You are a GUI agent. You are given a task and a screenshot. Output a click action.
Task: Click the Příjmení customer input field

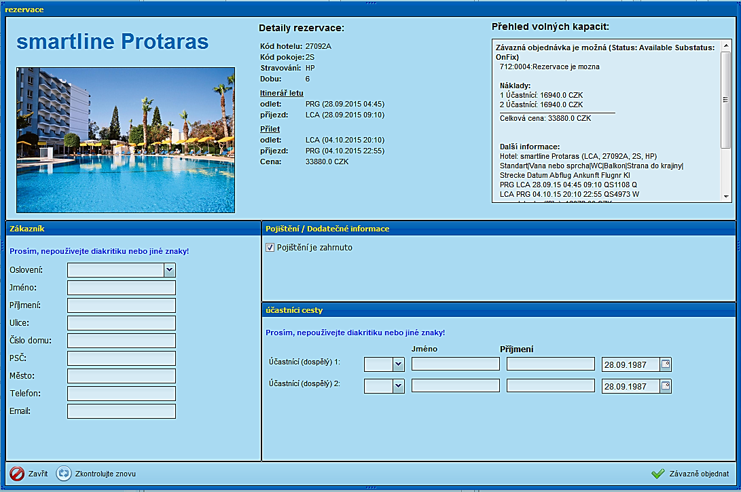point(122,305)
